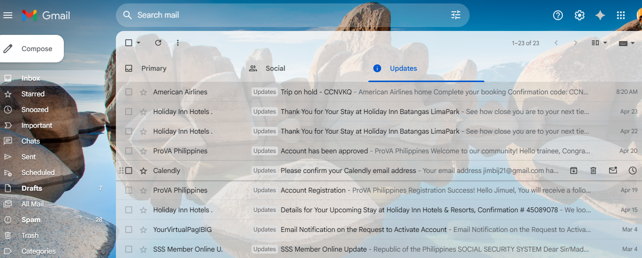Select the American Airlines email checkbox
The width and height of the screenshot is (642, 258).
129,92
